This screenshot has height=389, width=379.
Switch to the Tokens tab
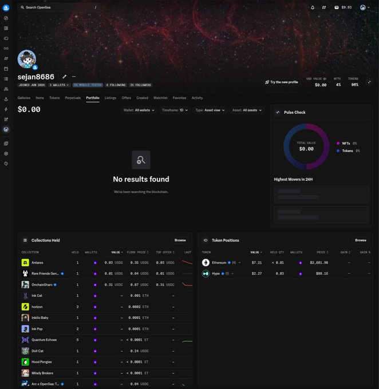click(x=54, y=98)
